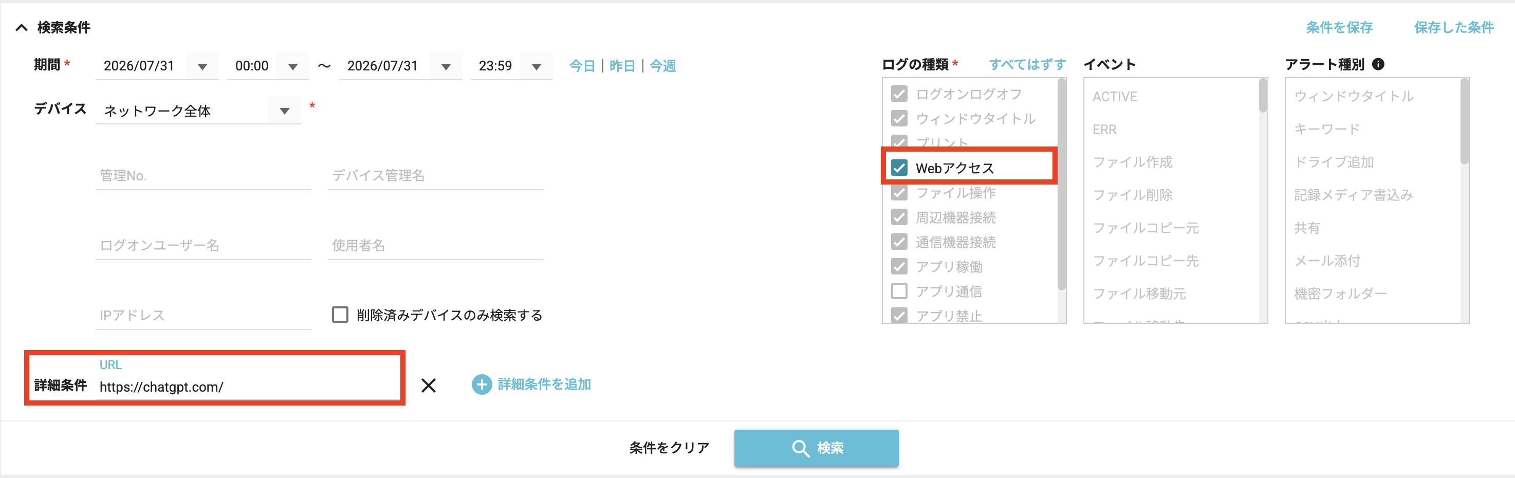The width and height of the screenshot is (1515, 478).
Task: Click the 条件を保存 link
Action: [x=1339, y=27]
